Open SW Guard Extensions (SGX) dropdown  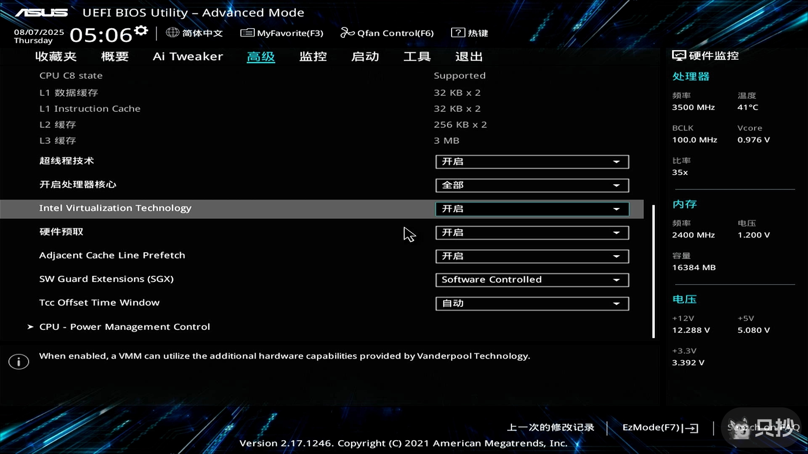[532, 280]
